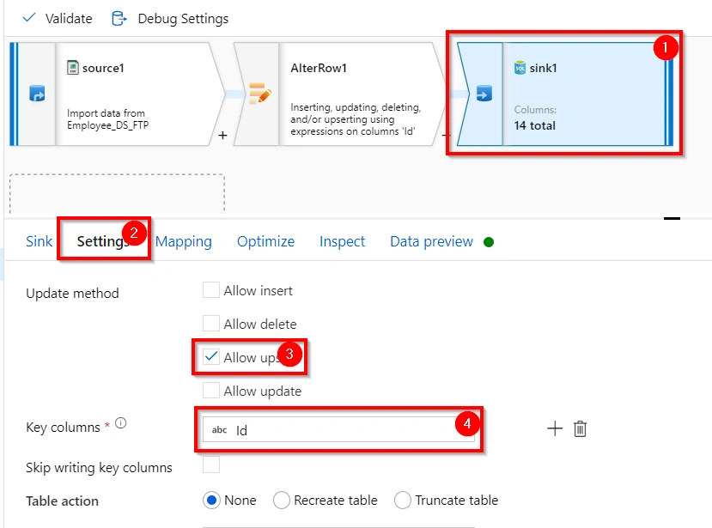Toggle Skip writing key columns checkbox
Screen dimensions: 712x528
tap(211, 464)
